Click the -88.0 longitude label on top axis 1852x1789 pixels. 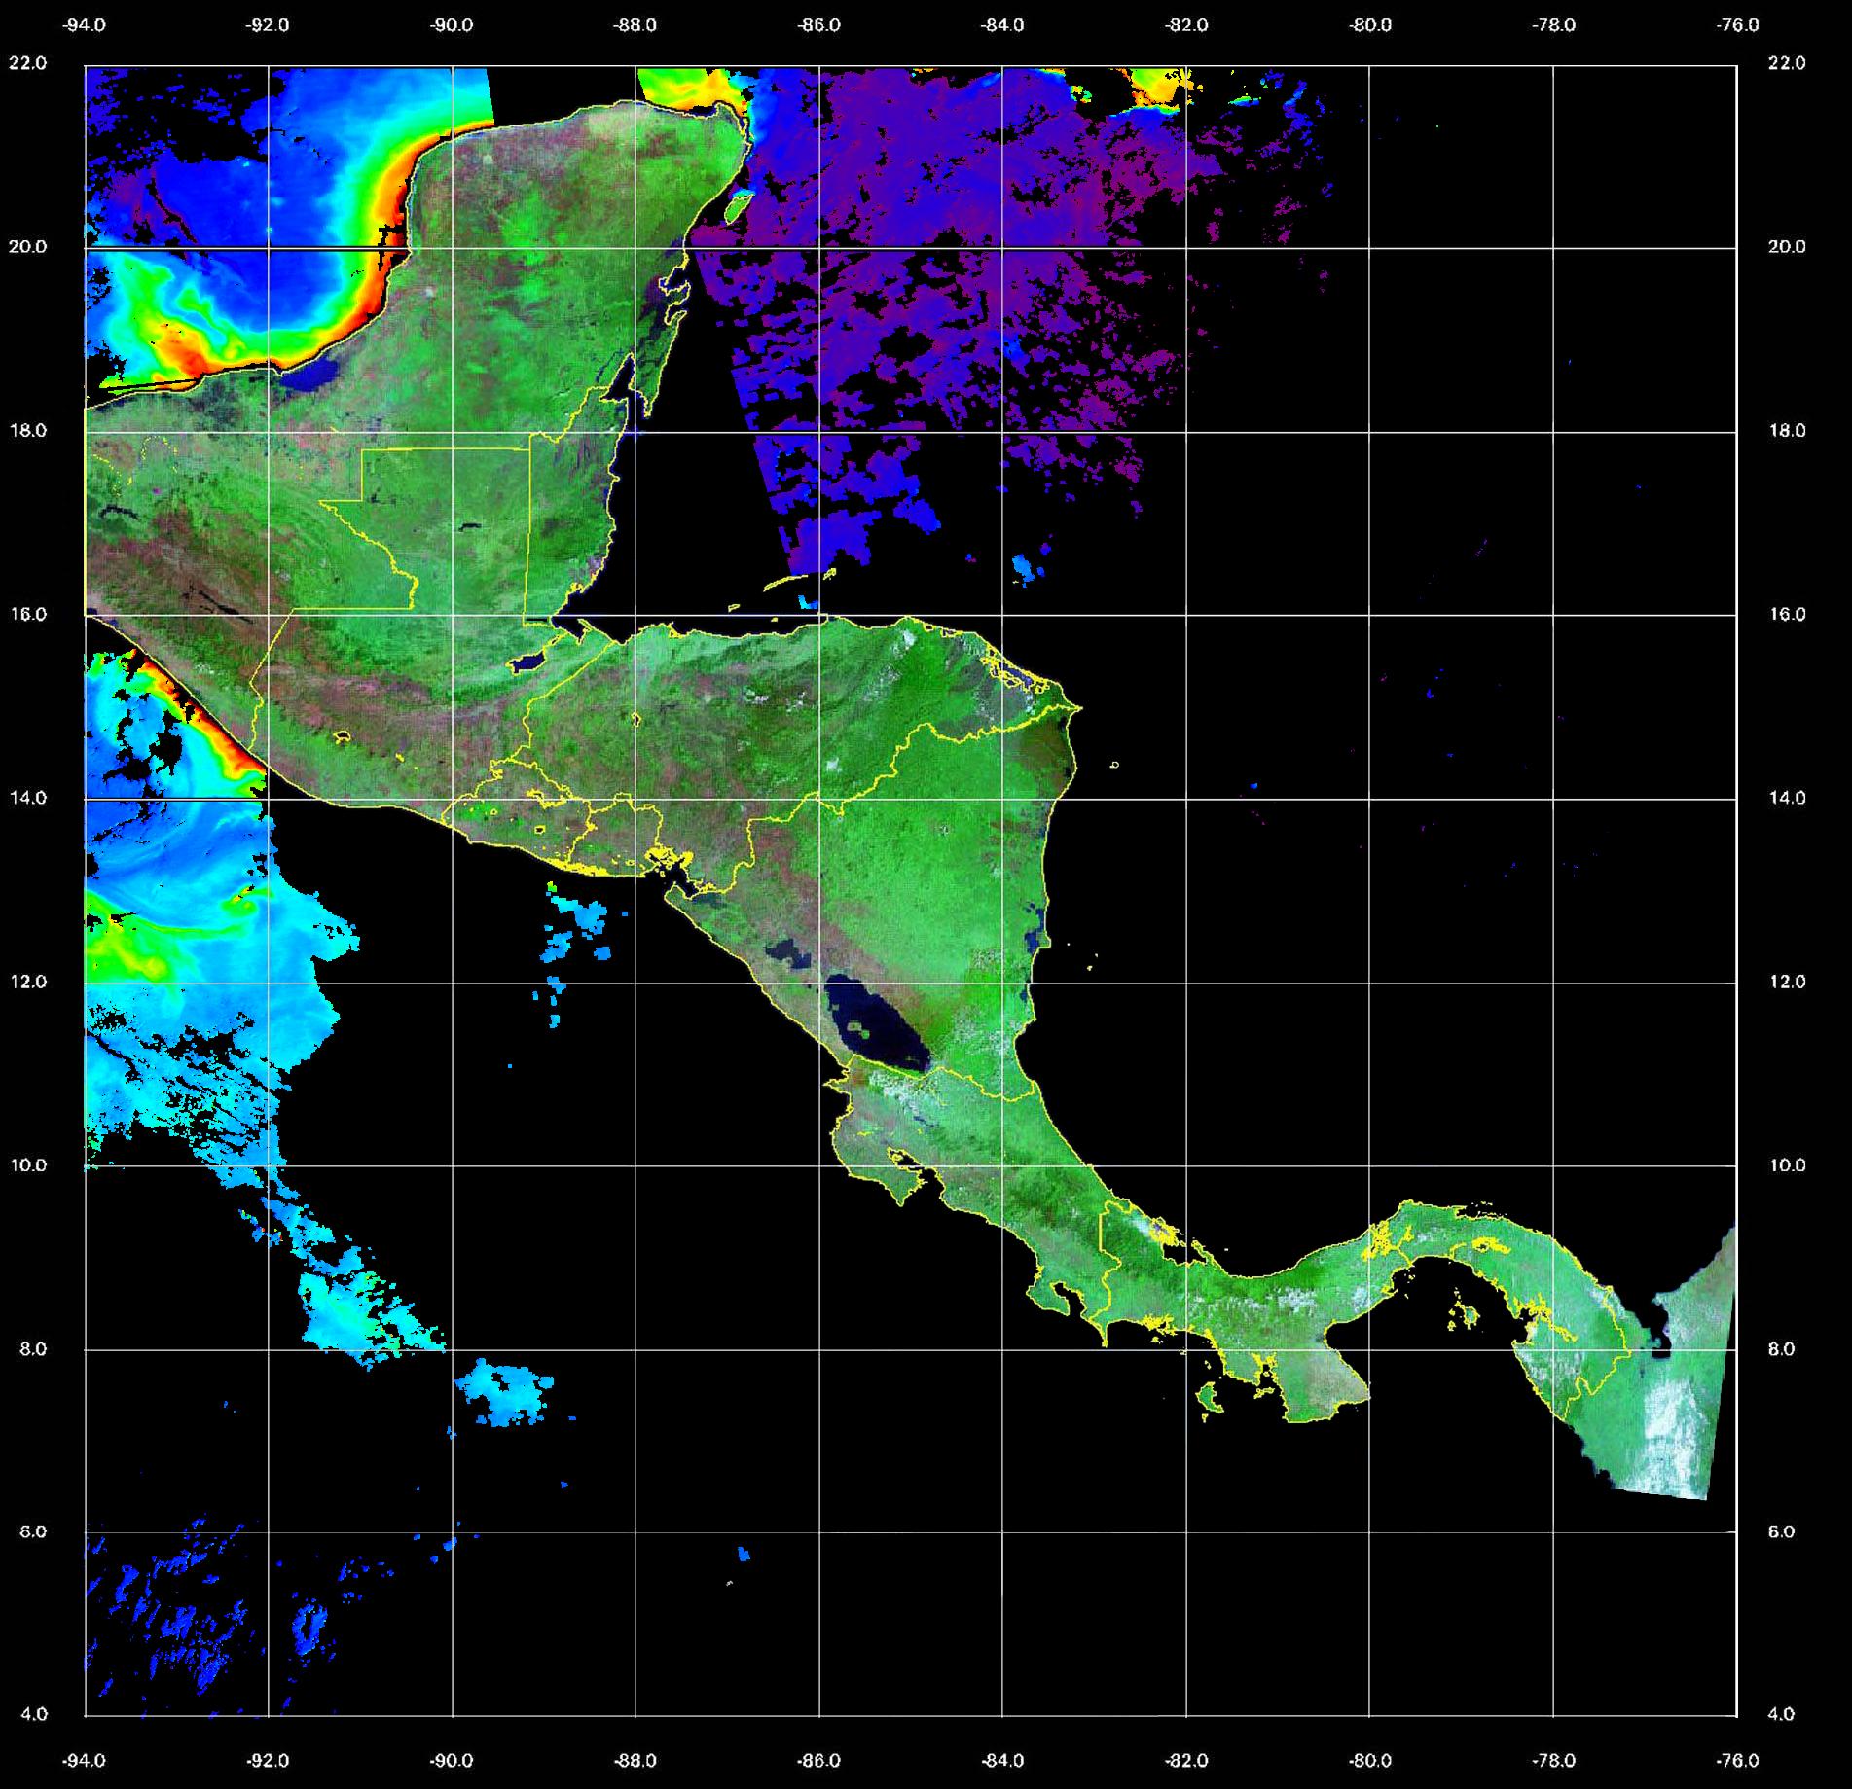coord(635,25)
